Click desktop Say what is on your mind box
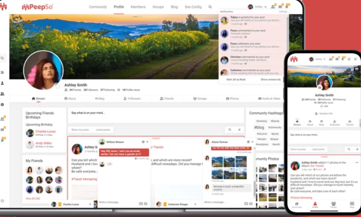The width and height of the screenshot is (361, 217). (156, 115)
